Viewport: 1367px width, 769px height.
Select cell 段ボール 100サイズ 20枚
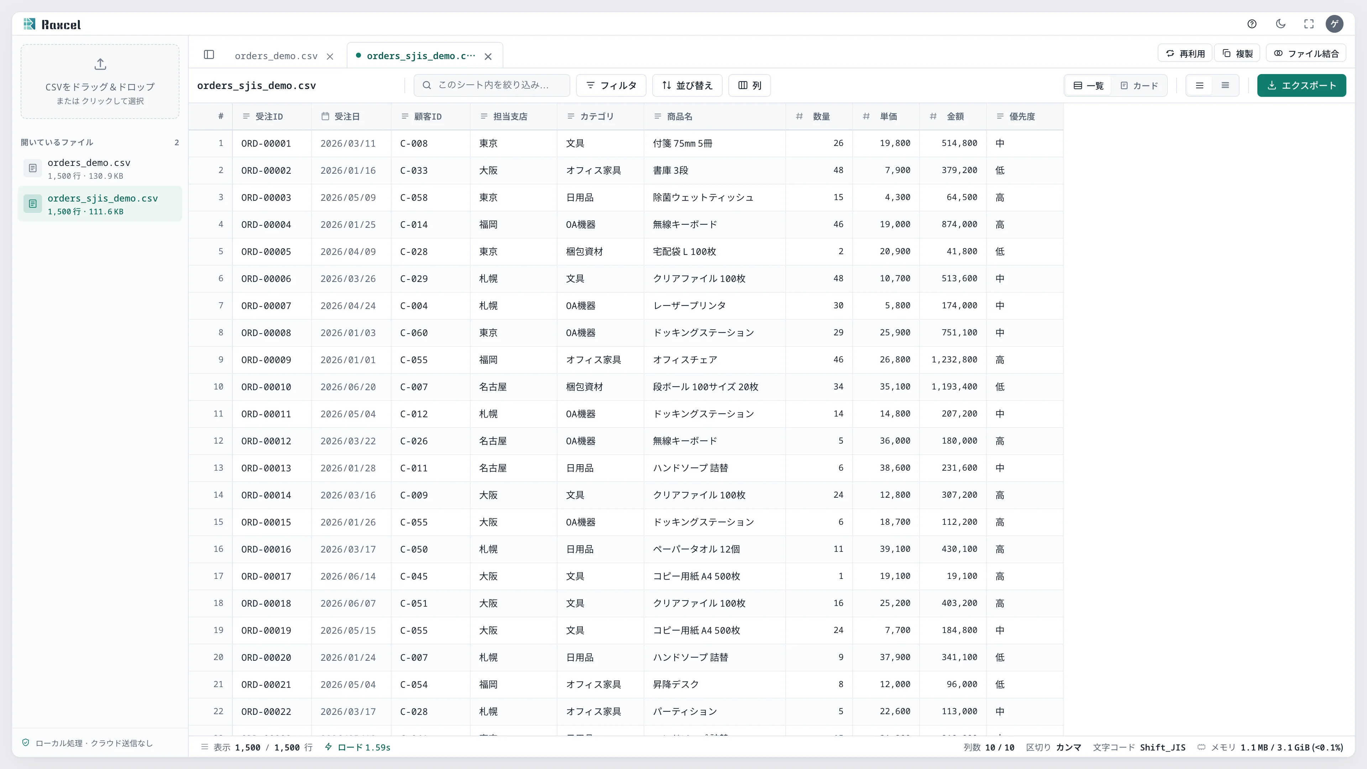pos(715,387)
